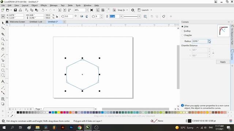Image resolution: width=234 pixels, height=131 pixels.
Task: Click the rotation angle field
Action: [69, 16]
